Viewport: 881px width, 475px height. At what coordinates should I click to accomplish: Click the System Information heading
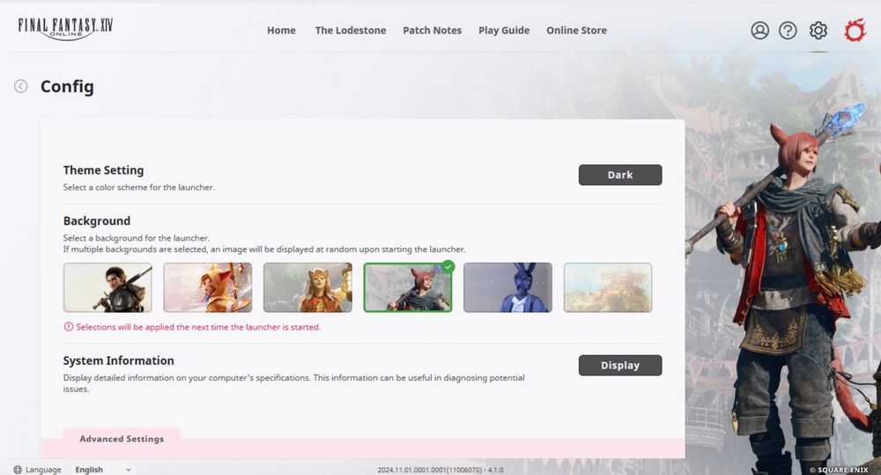point(119,361)
